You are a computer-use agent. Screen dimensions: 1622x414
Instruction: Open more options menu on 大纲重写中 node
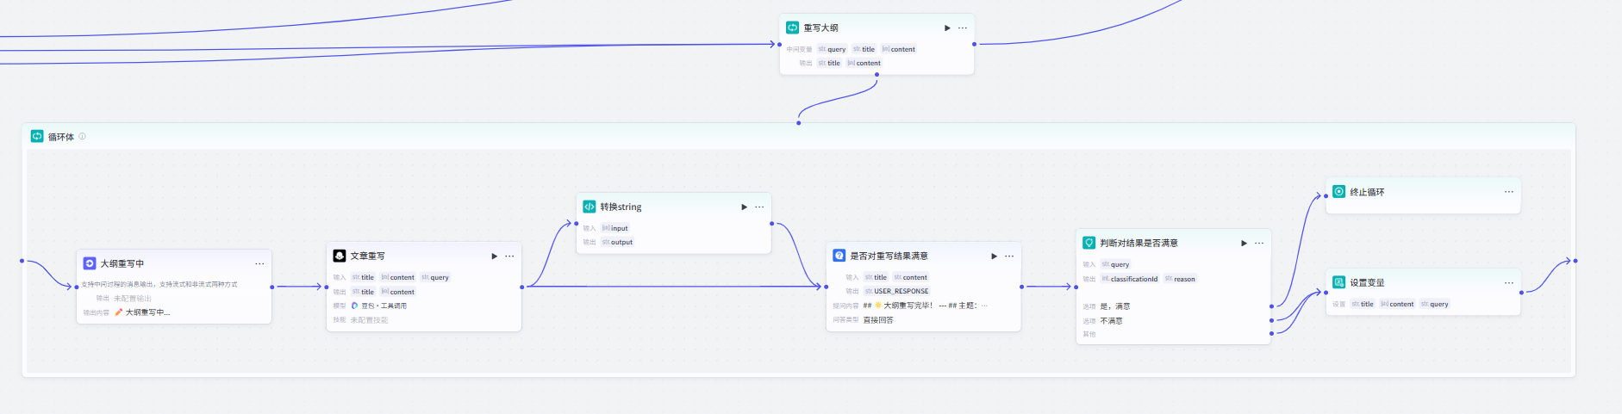tap(259, 263)
